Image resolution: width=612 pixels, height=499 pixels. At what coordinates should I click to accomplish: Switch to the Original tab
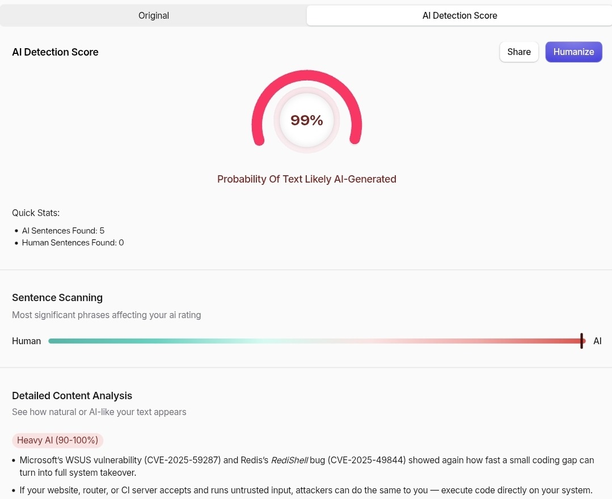(x=153, y=16)
